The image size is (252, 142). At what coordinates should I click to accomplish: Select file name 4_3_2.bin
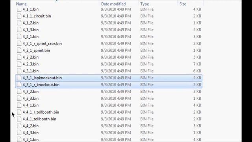(x=31, y=92)
